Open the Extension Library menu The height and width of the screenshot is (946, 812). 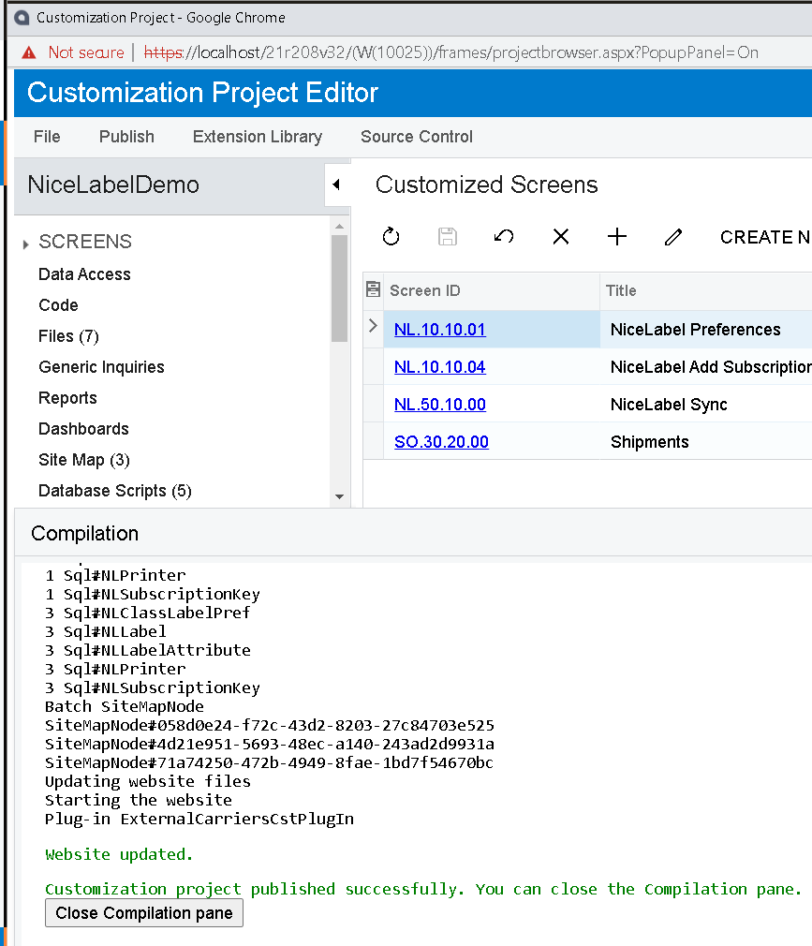tap(257, 137)
